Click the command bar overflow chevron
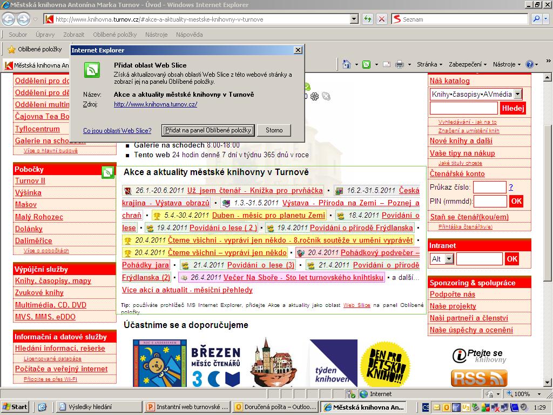 click(548, 61)
